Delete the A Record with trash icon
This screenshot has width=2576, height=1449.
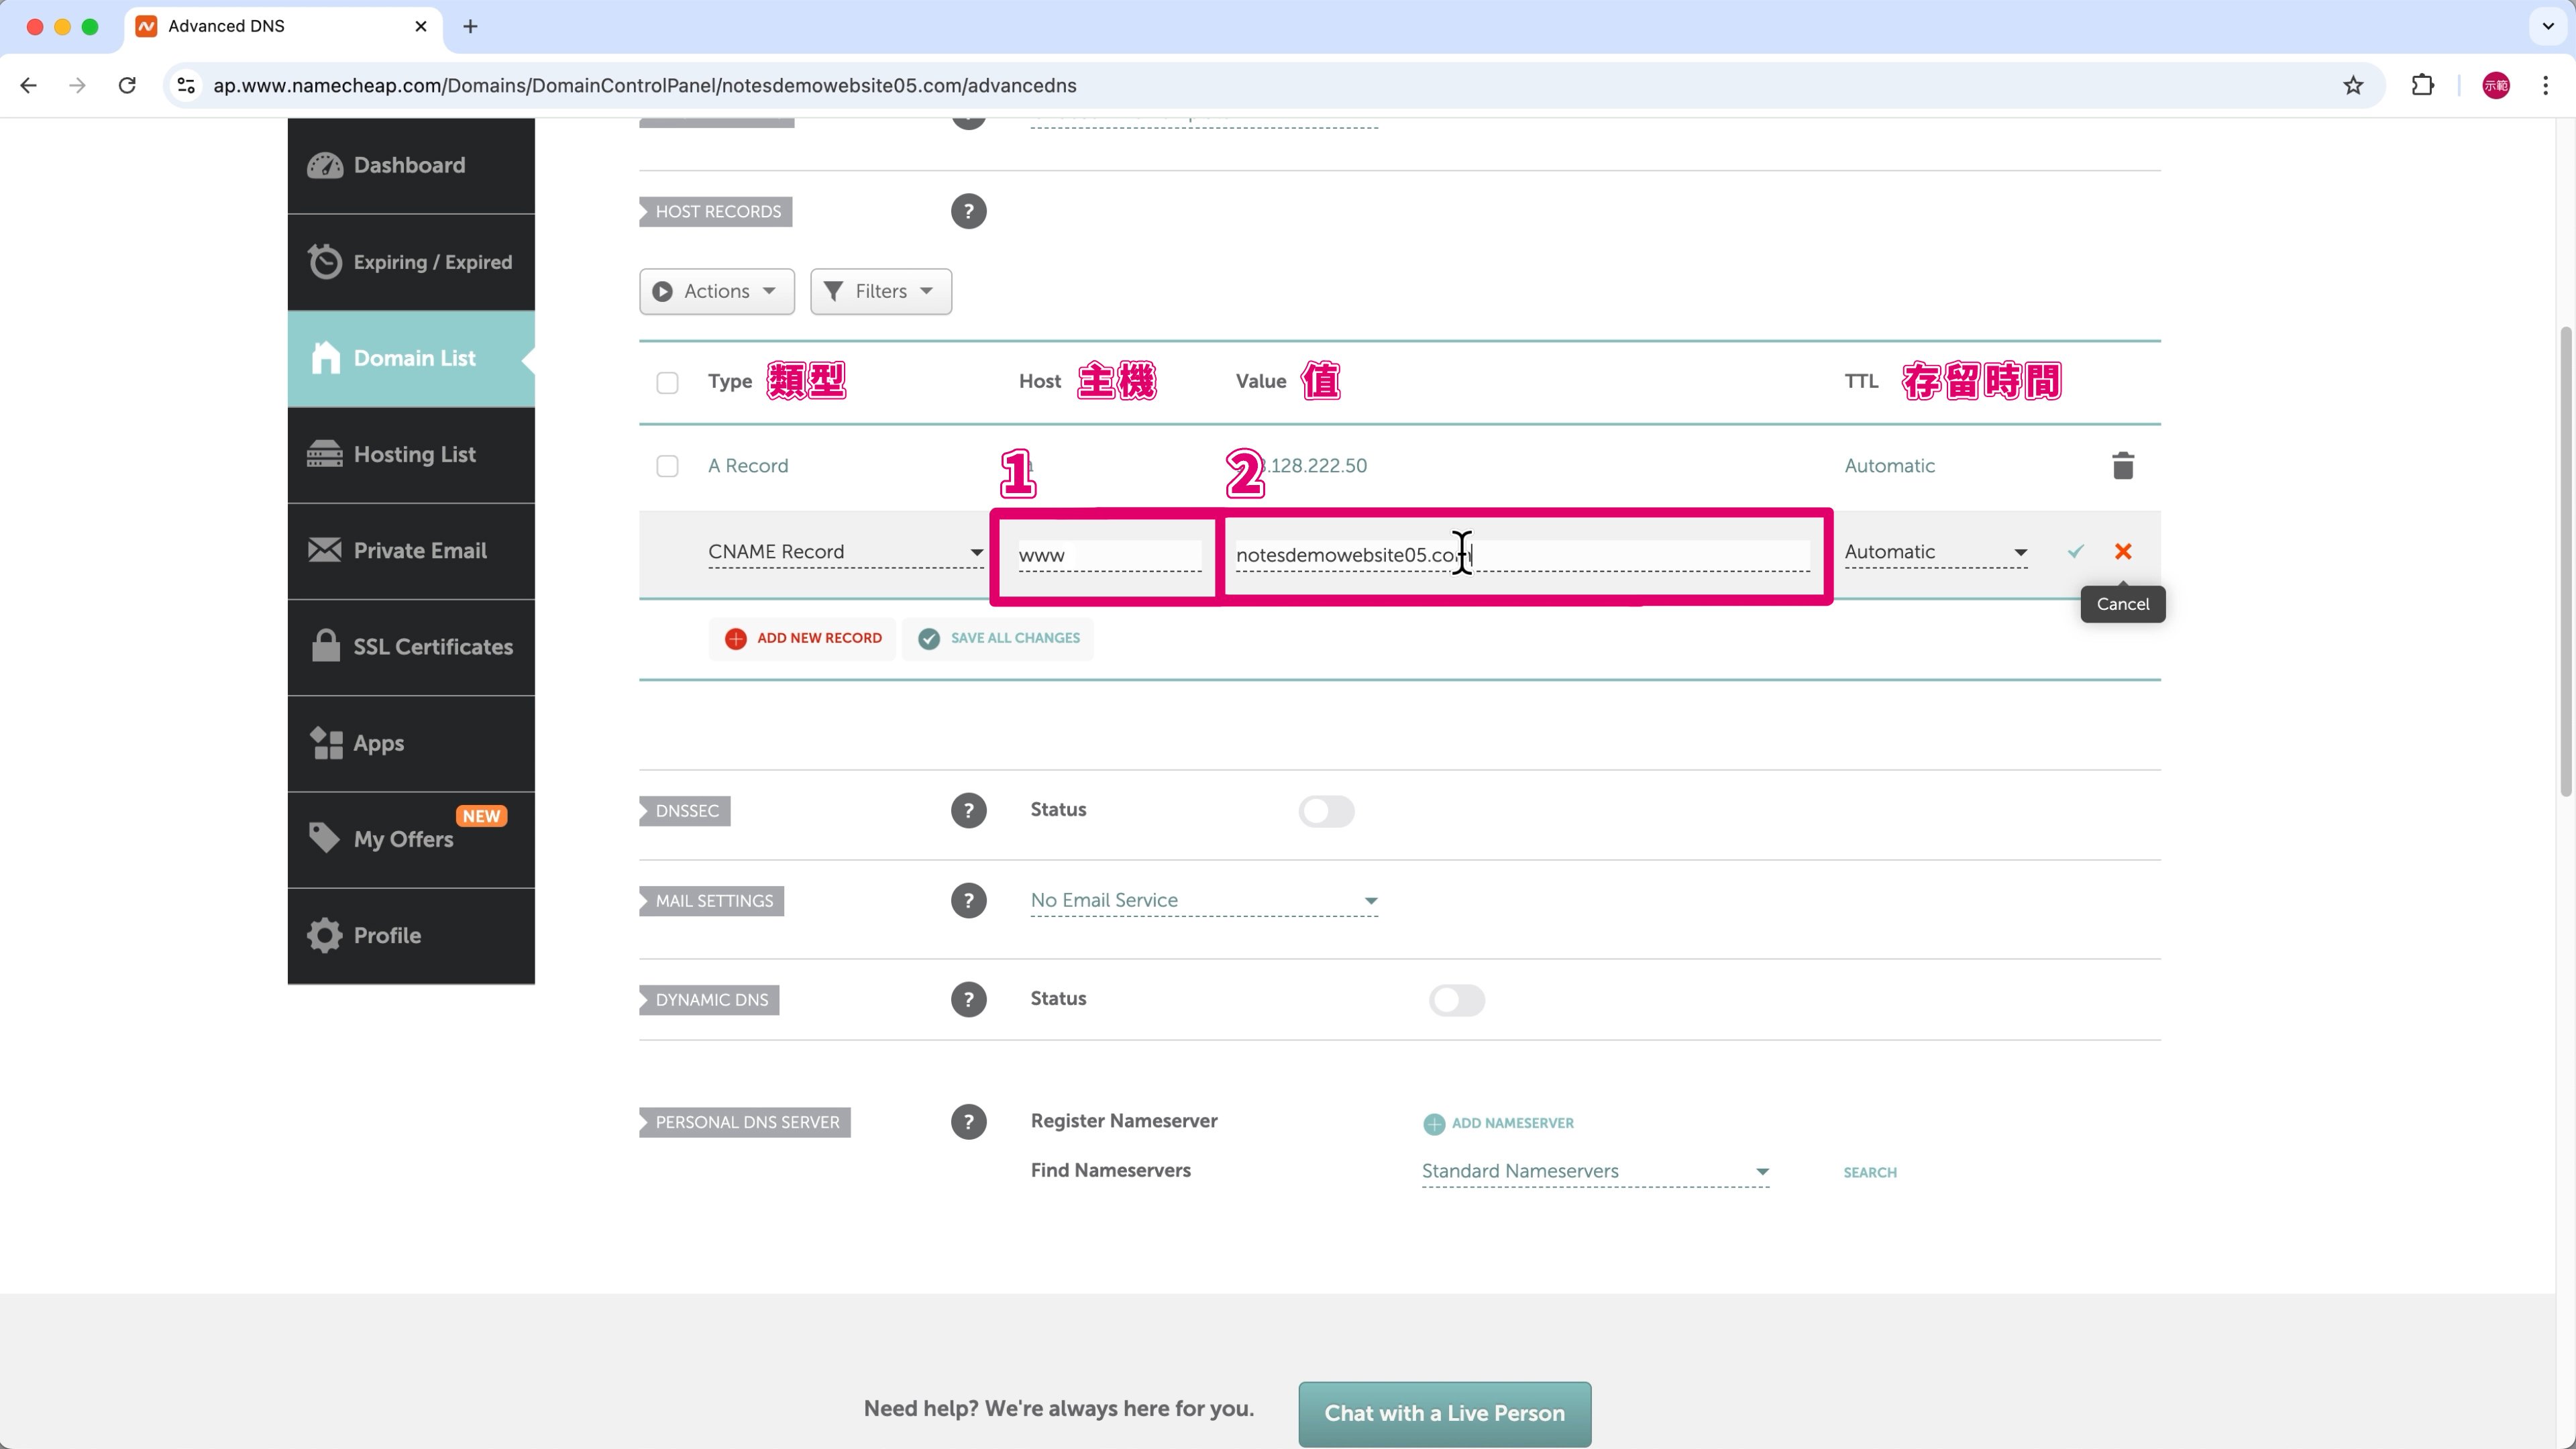(x=2122, y=466)
